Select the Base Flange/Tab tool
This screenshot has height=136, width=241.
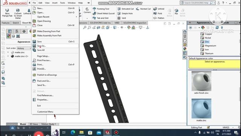coord(7,13)
